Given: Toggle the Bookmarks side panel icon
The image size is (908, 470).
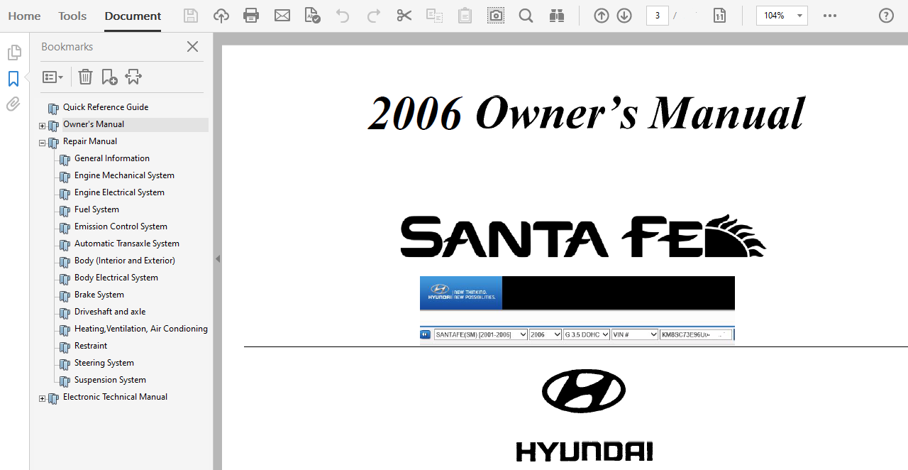Looking at the screenshot, I should (13, 79).
